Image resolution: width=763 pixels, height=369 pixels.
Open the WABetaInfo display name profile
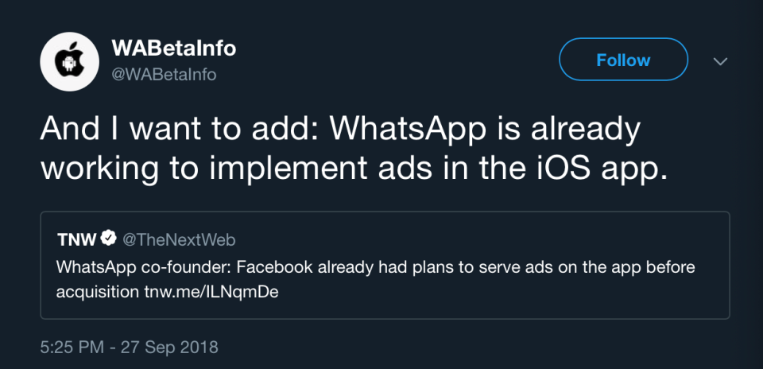pyautogui.click(x=173, y=49)
